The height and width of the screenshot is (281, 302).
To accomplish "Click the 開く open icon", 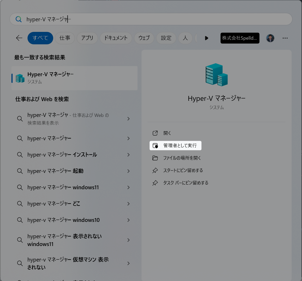I will pos(155,133).
